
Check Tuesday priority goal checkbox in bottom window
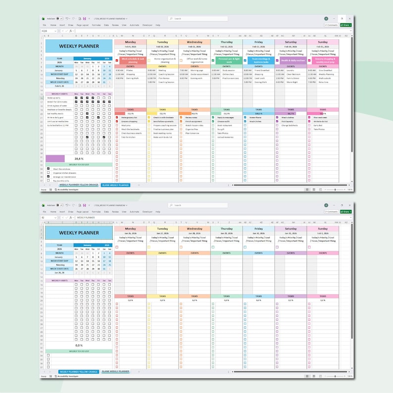(149, 247)
